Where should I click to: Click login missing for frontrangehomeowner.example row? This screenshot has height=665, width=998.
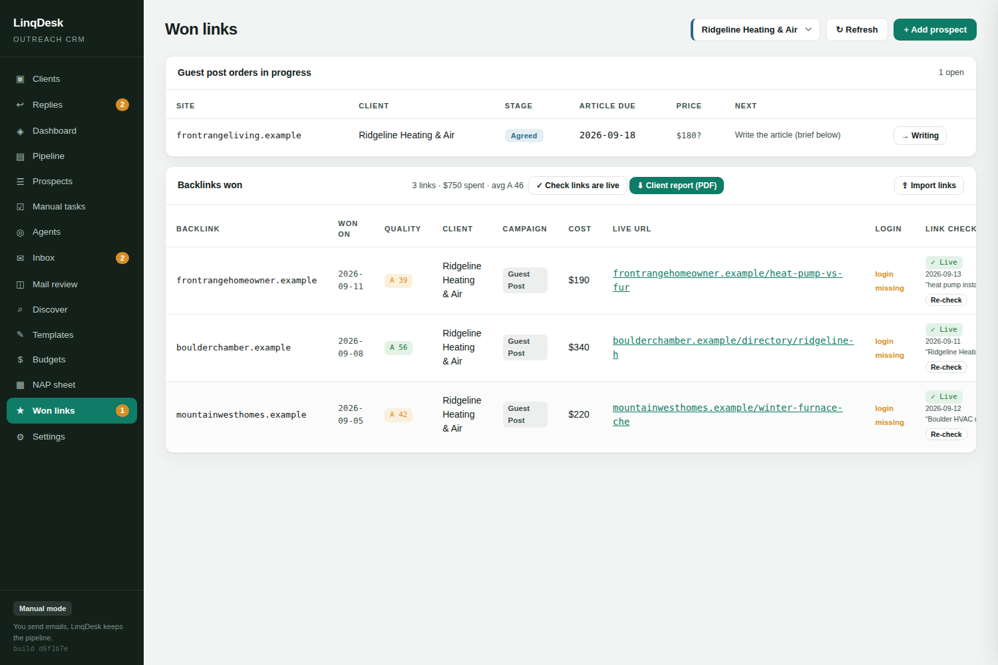(890, 281)
